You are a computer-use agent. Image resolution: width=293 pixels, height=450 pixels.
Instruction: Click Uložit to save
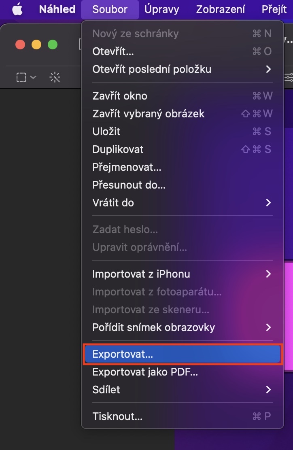point(106,132)
